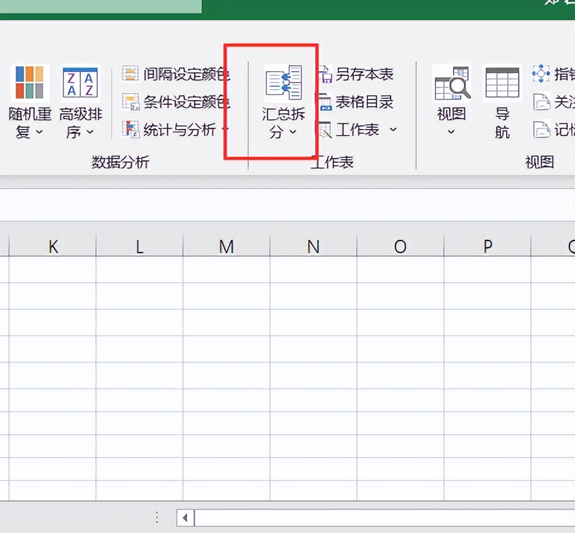
Task: Expand the 汇总拆分 dropdown arrow
Action: coord(292,133)
